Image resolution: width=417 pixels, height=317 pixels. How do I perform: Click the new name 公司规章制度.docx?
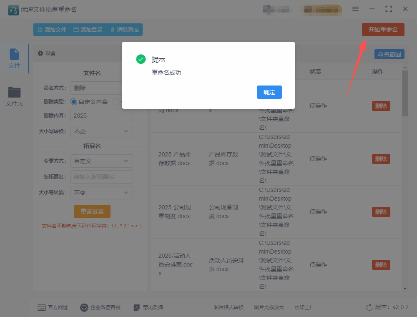pyautogui.click(x=223, y=212)
